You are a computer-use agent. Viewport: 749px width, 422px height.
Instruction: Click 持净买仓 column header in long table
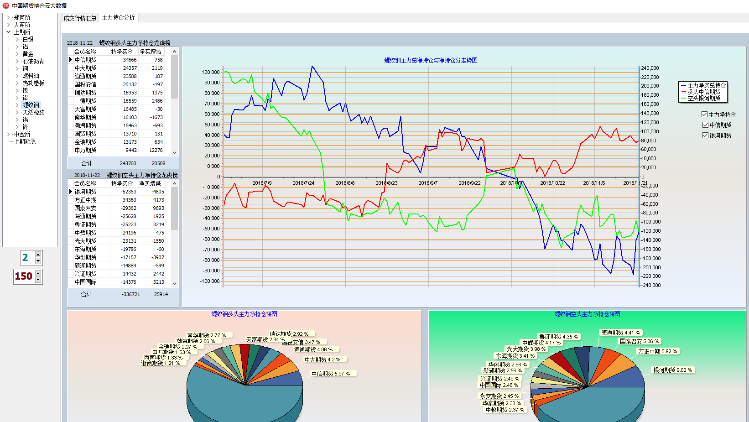coord(122,52)
